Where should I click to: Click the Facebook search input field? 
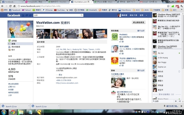pyautogui.click(x=57, y=15)
